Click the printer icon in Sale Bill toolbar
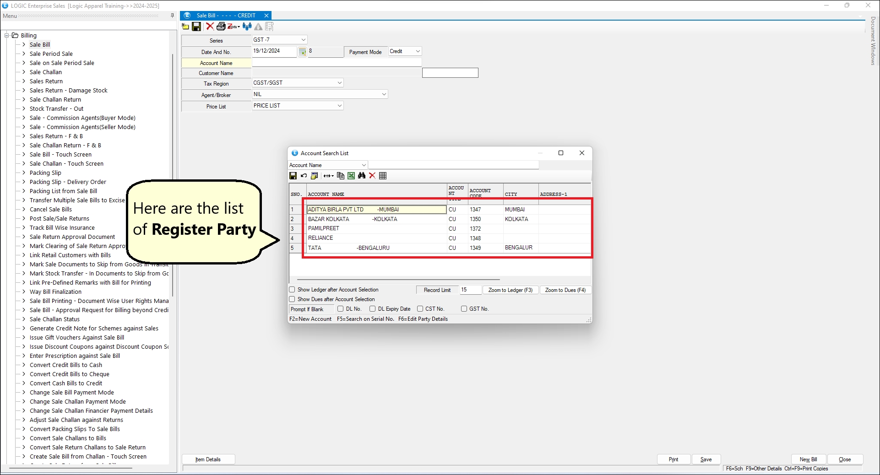This screenshot has height=475, width=880. pyautogui.click(x=221, y=27)
